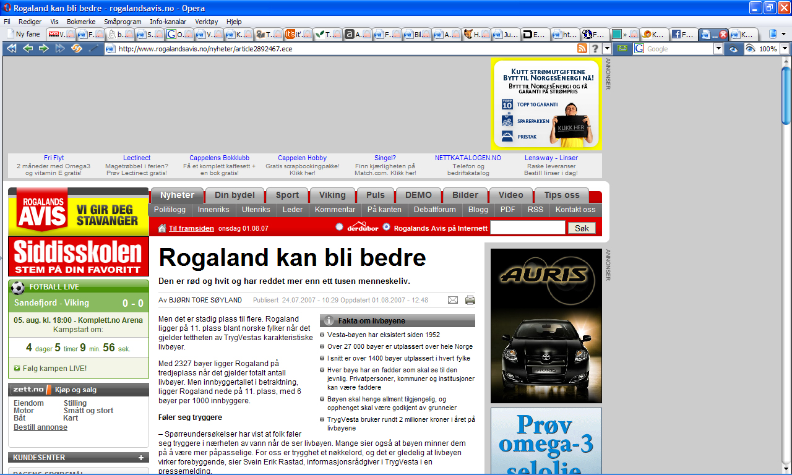Click the home icon next to Til framsiden
Screen dimensions: 792x475
pos(162,228)
